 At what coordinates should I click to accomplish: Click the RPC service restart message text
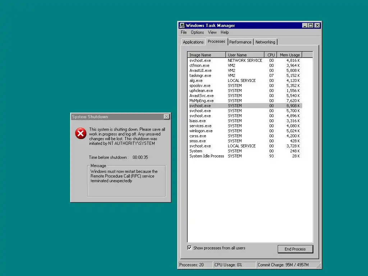(124, 176)
